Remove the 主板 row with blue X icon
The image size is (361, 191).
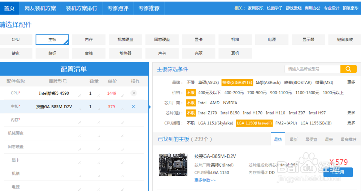(134, 107)
